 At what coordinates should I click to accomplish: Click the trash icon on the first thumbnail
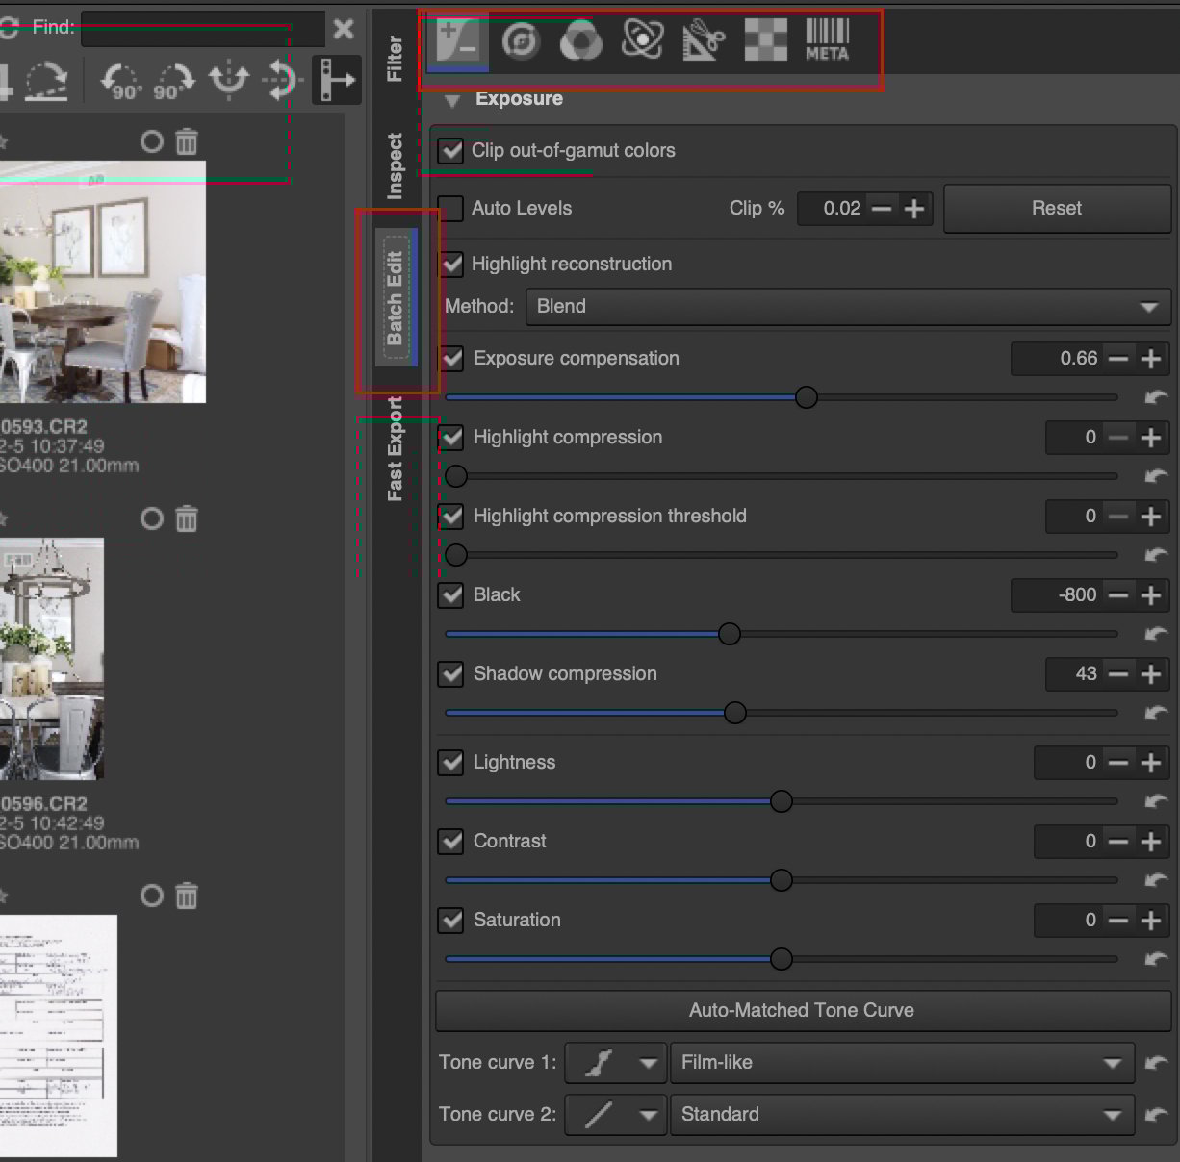tap(185, 141)
